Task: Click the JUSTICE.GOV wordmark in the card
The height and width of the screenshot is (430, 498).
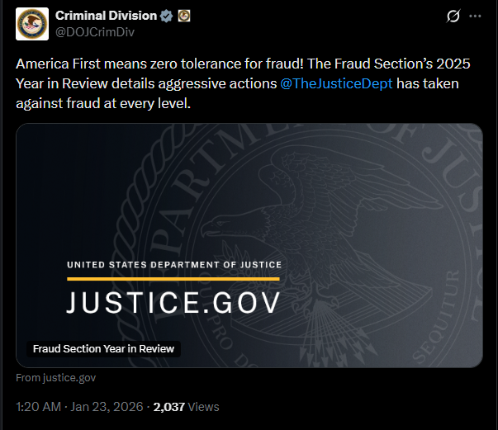Action: (x=173, y=302)
